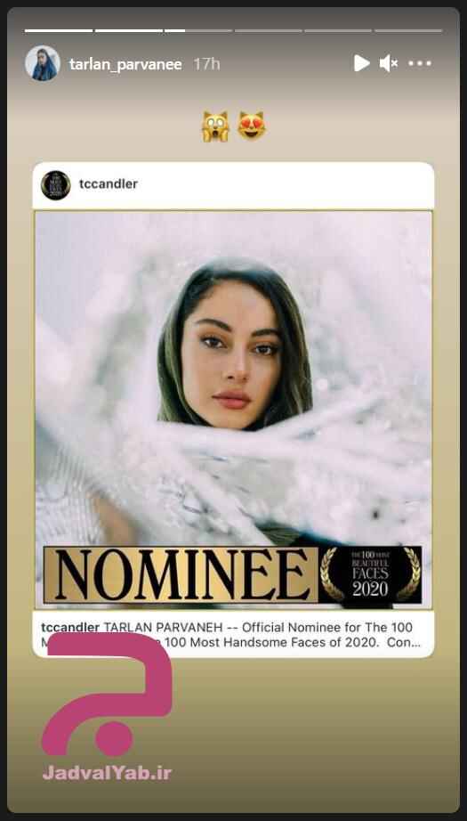This screenshot has height=821, width=467.
Task: Select the third story progress bar segment
Action: [198, 31]
